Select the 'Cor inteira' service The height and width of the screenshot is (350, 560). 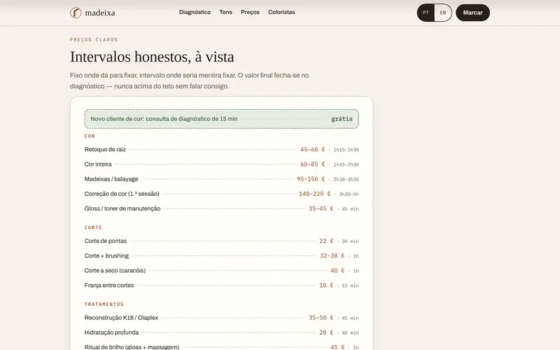[x=98, y=164]
